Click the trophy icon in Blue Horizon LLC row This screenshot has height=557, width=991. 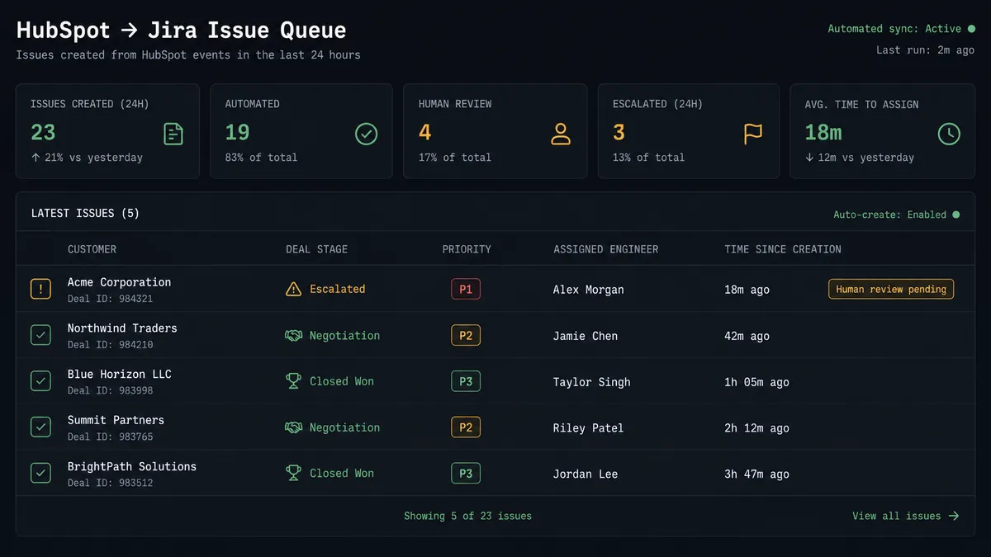pos(293,381)
